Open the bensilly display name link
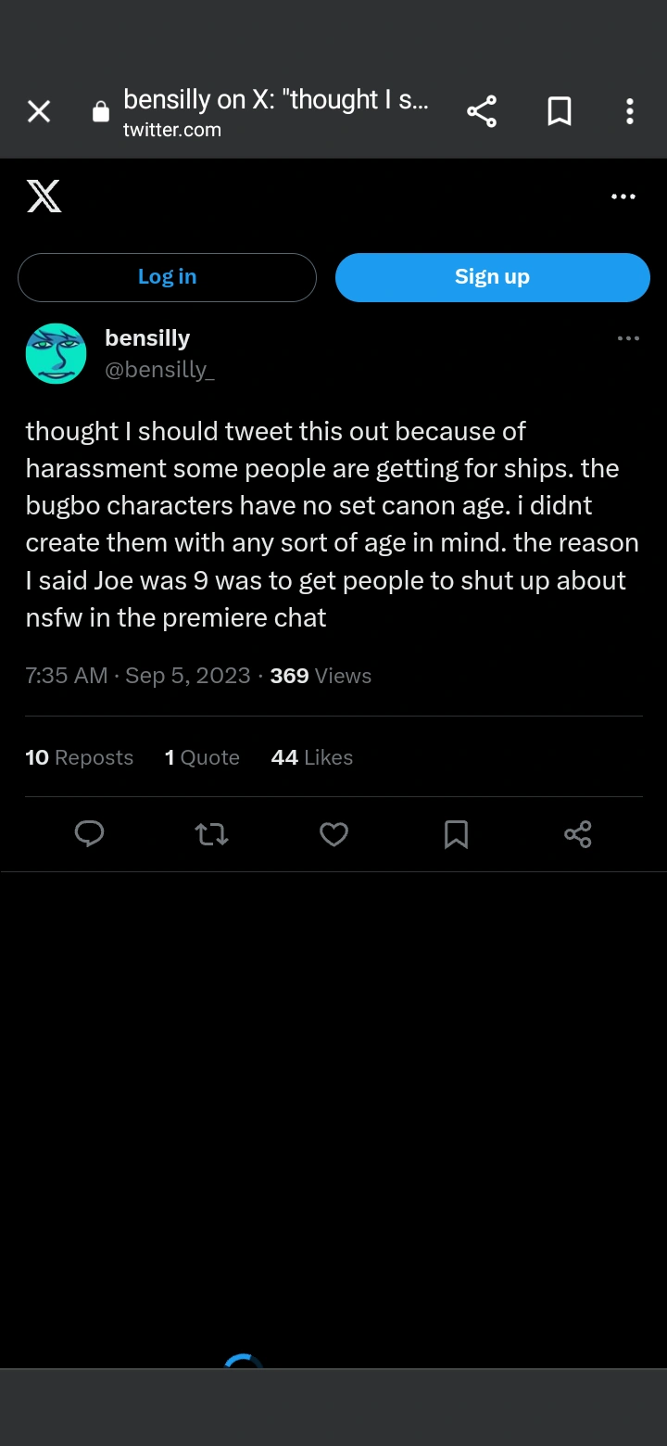 [x=147, y=338]
